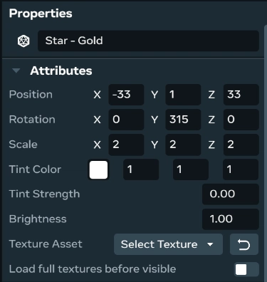
Task: Select the Scale X value field
Action: click(126, 145)
